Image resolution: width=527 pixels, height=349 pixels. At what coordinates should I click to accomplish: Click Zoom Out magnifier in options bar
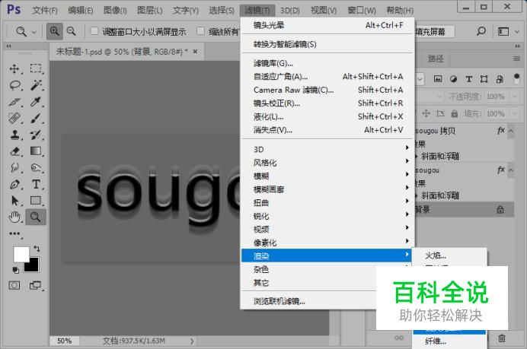click(72, 31)
